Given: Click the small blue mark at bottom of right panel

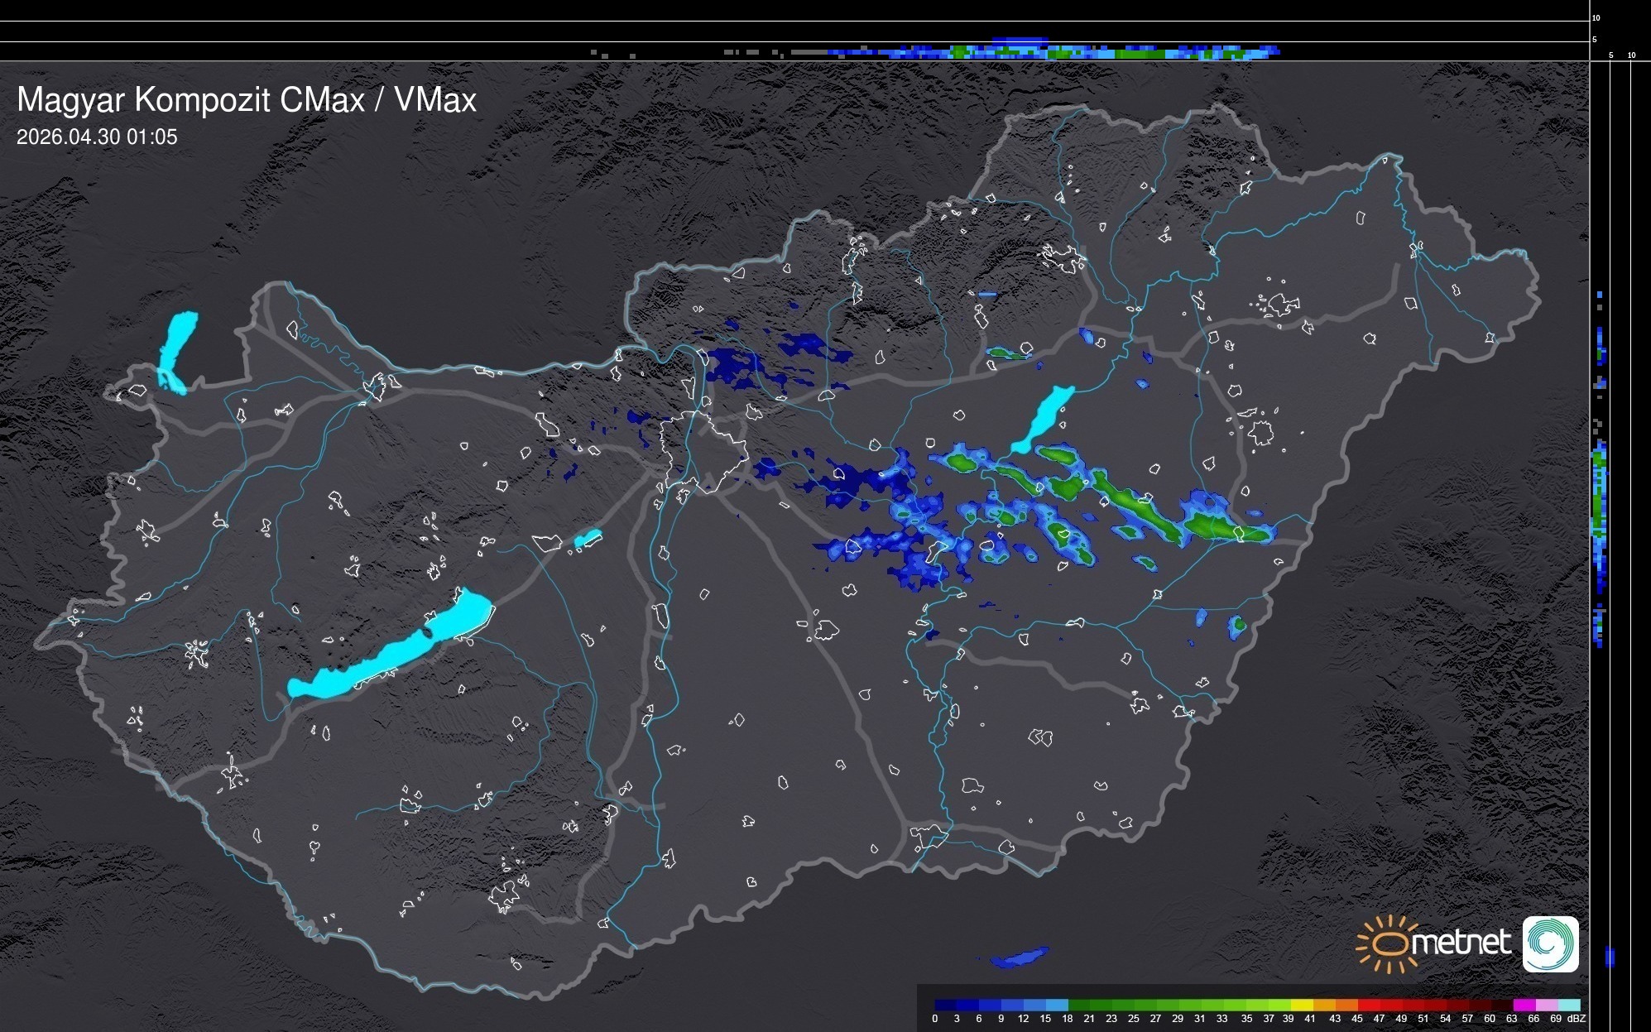Looking at the screenshot, I should (x=1610, y=957).
